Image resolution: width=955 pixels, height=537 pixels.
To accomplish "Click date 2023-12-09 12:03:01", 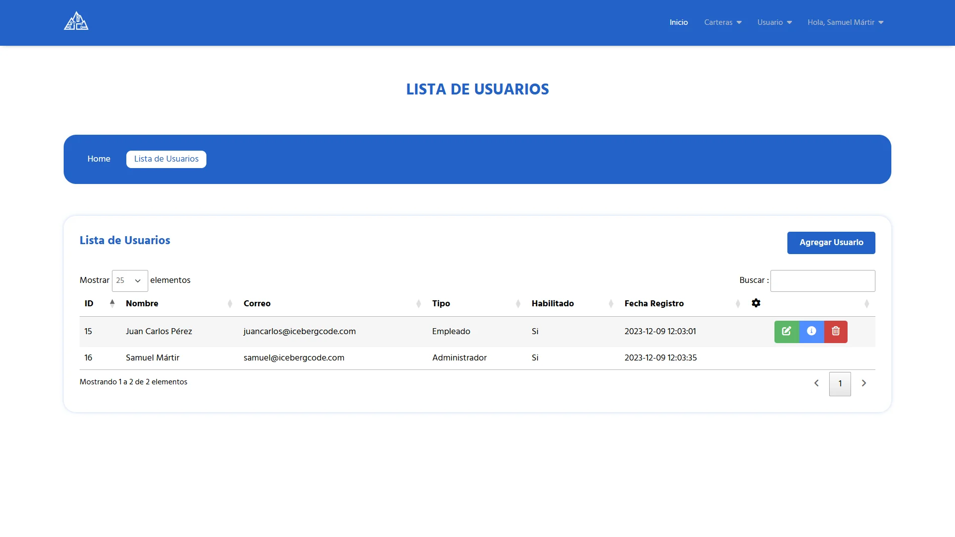I will [x=660, y=332].
